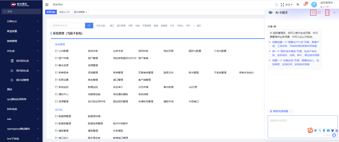This screenshot has height=142, width=339.
Task: Open the 系统监控 folder
Action: point(62,87)
